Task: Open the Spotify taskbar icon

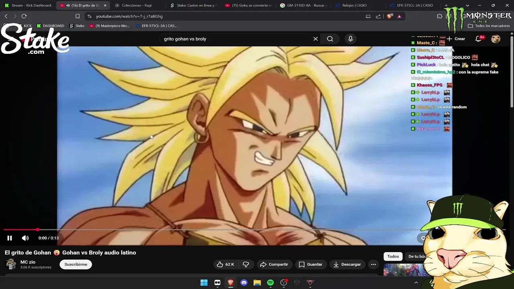Action: [x=270, y=283]
